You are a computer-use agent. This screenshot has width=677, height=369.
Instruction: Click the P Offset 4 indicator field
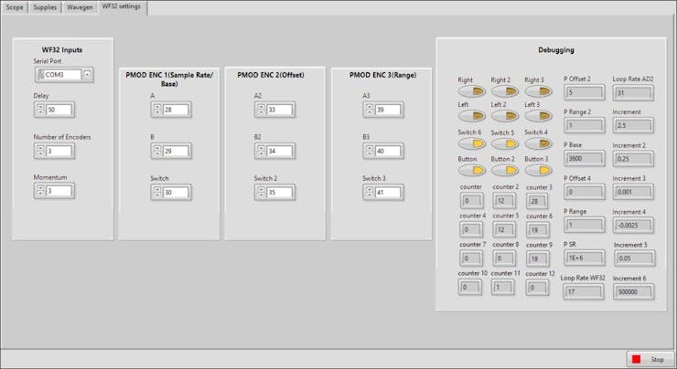pyautogui.click(x=585, y=192)
